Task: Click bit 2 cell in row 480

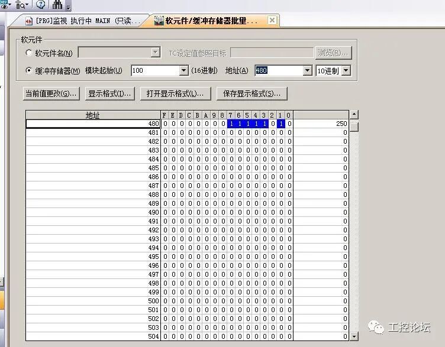Action: pyautogui.click(x=273, y=124)
